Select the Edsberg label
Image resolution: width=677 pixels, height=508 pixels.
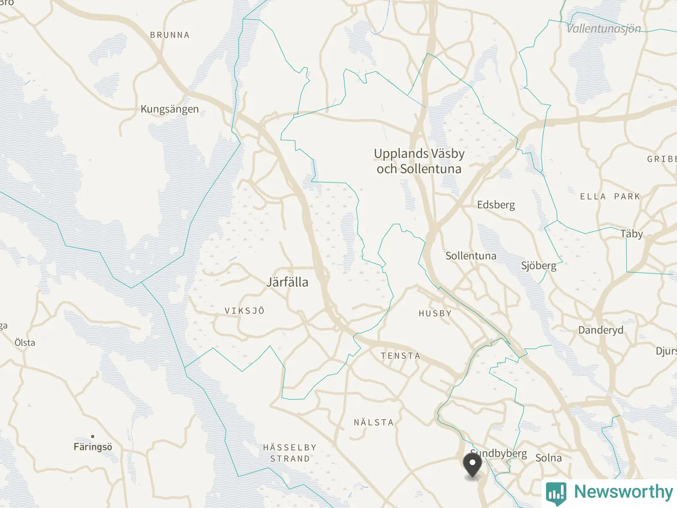496,205
